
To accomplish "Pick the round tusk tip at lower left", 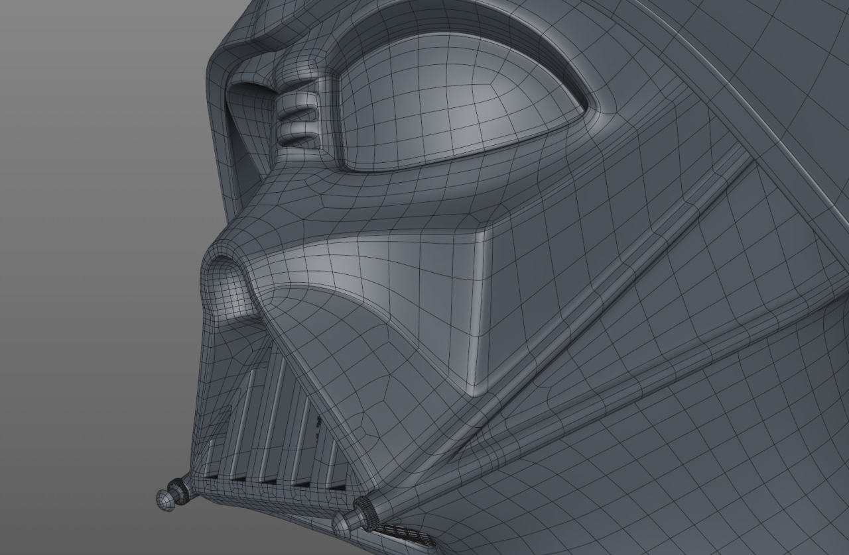I will (x=165, y=500).
